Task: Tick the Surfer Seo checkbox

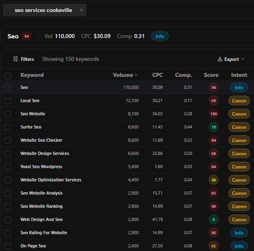Action: click(x=8, y=127)
